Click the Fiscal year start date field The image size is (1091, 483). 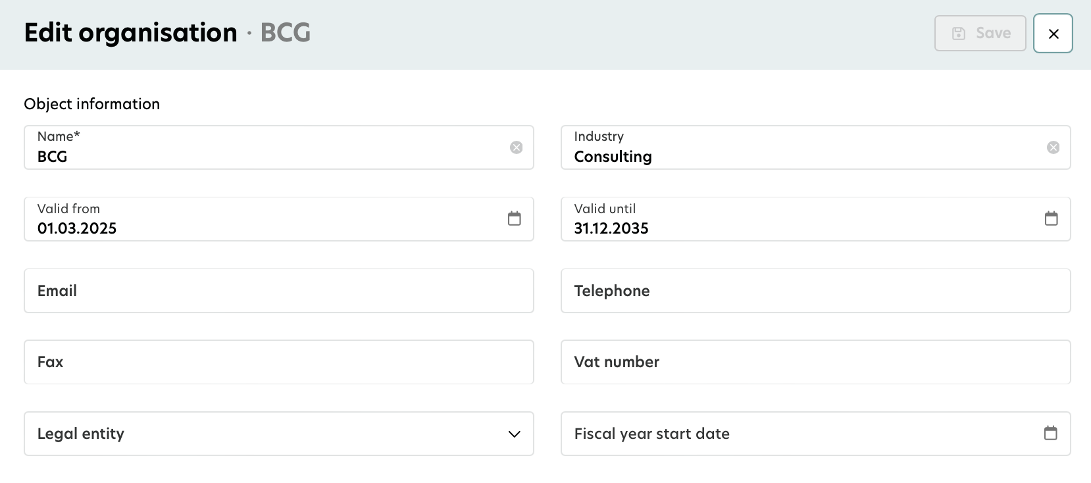click(x=790, y=434)
